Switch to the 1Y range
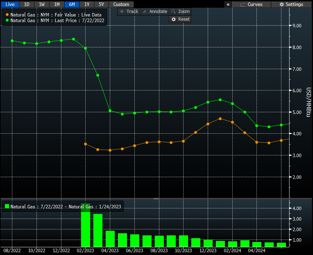 (87, 4)
